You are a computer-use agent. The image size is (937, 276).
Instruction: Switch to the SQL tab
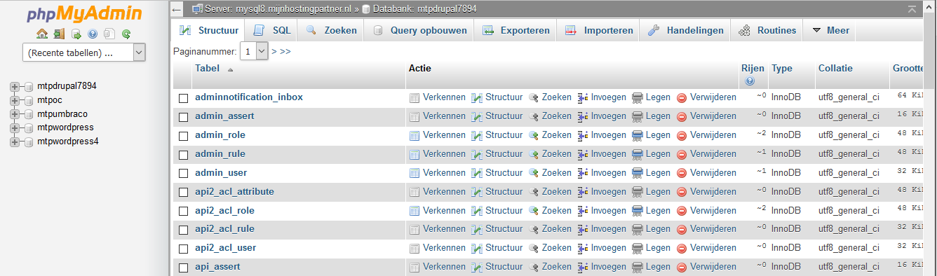click(x=273, y=31)
